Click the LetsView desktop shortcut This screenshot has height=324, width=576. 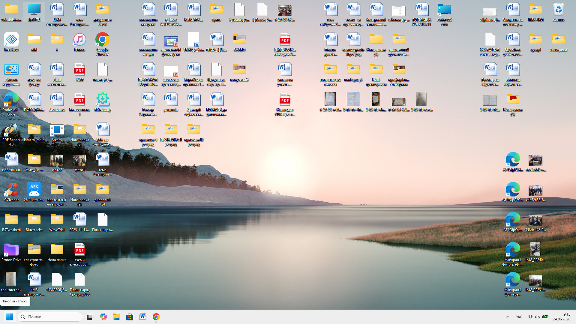click(x=11, y=42)
